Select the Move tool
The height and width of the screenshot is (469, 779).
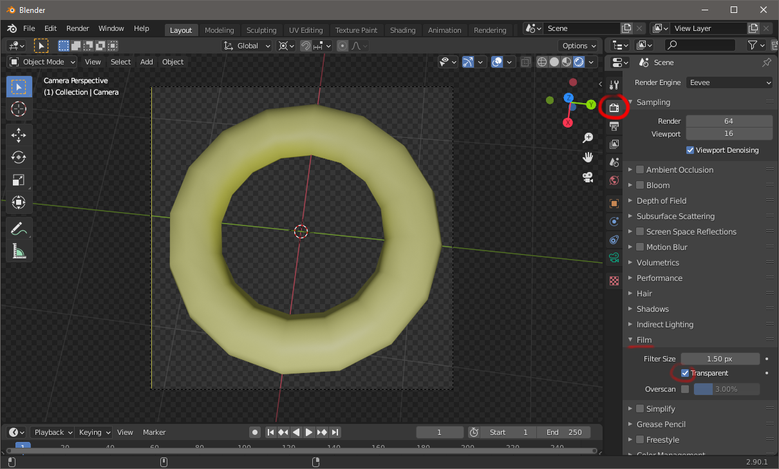pos(19,135)
